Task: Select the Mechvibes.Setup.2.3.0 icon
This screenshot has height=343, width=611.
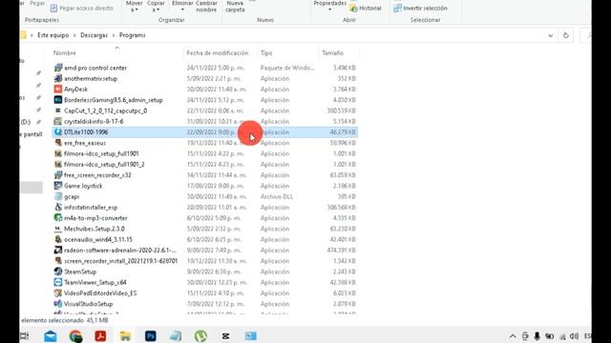Action: [58, 229]
